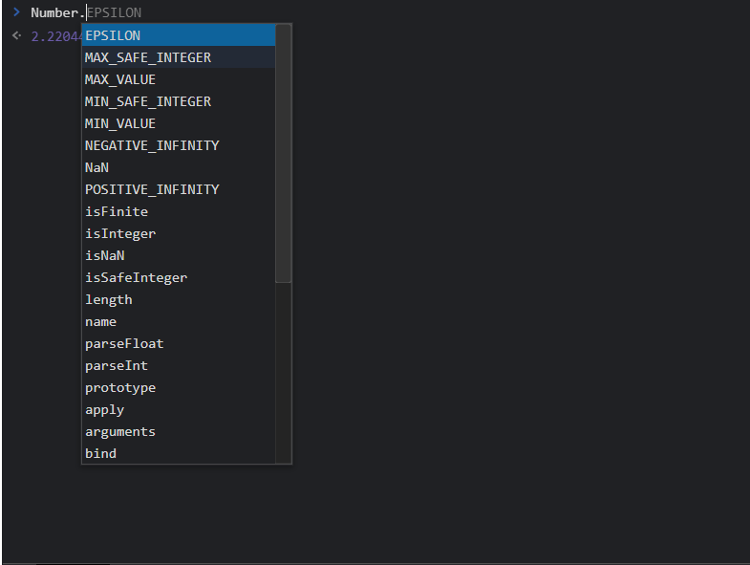Viewport: 750px width, 565px height.
Task: Select EPSILON from autocomplete list
Action: pyautogui.click(x=179, y=35)
